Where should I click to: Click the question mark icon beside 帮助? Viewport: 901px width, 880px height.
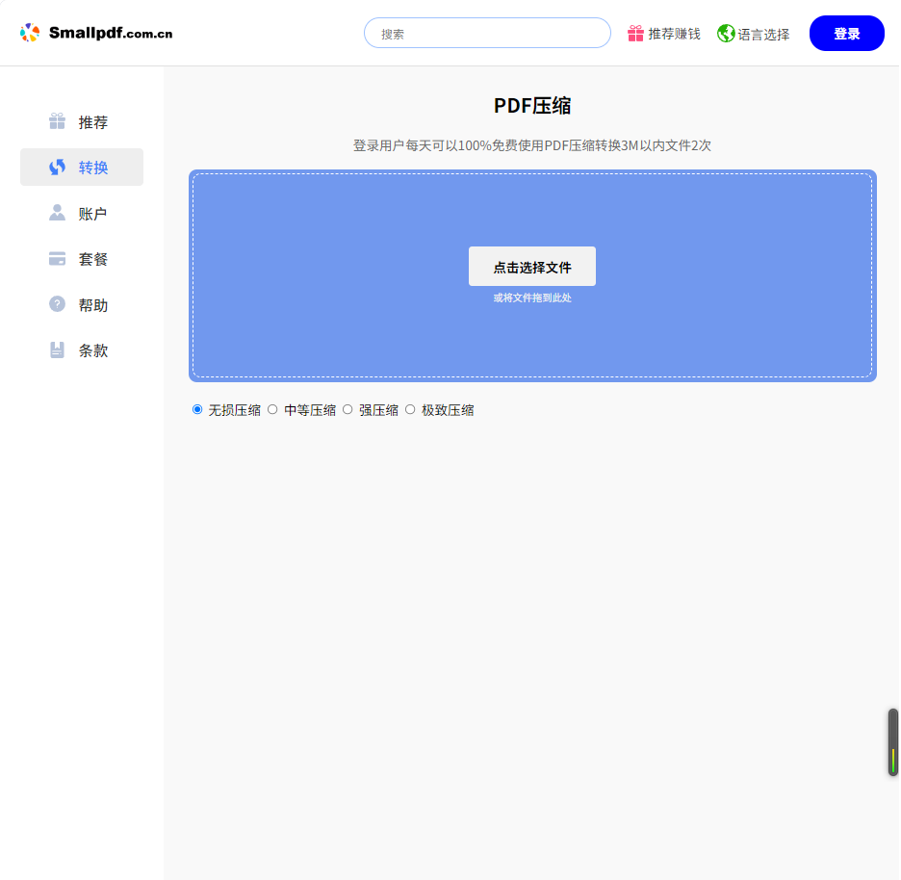coord(57,304)
